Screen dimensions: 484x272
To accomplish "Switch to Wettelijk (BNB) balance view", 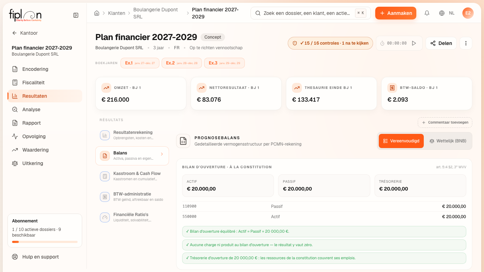I will [x=448, y=141].
